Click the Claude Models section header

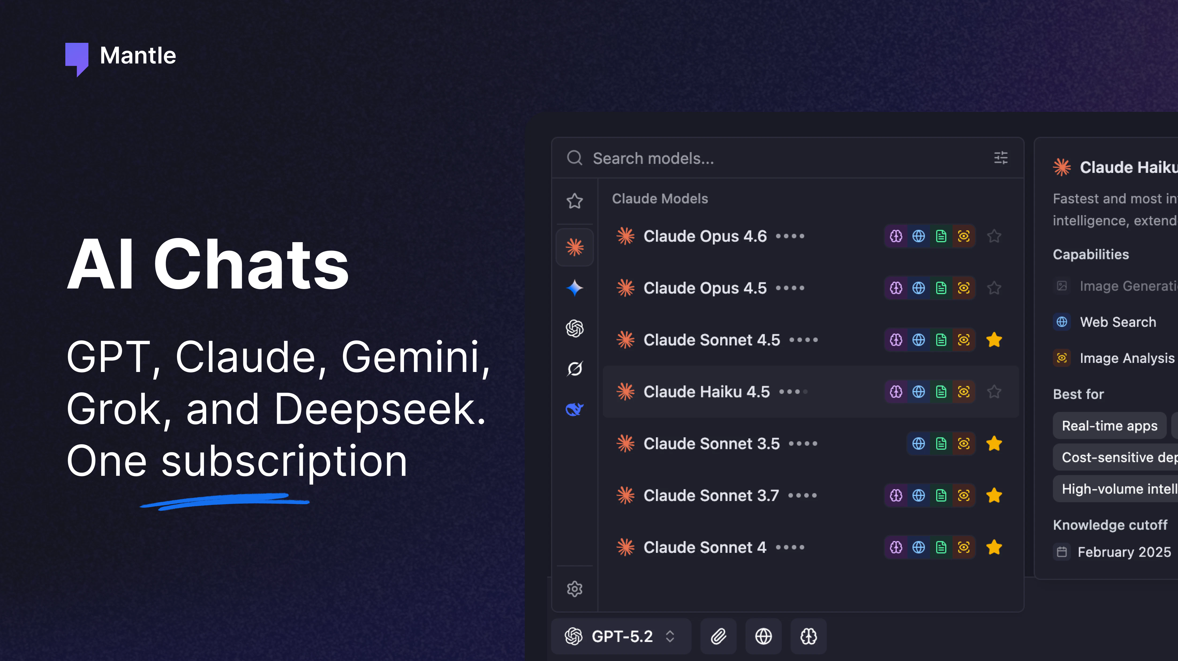[x=660, y=198]
